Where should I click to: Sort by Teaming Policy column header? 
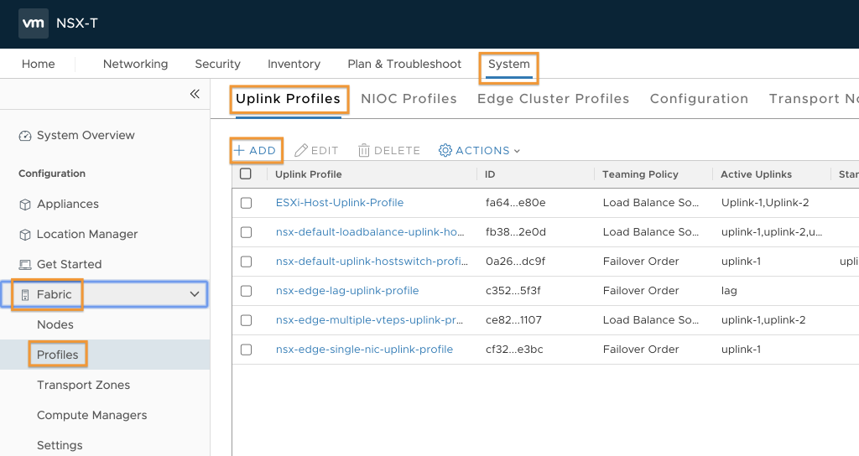[x=640, y=174]
